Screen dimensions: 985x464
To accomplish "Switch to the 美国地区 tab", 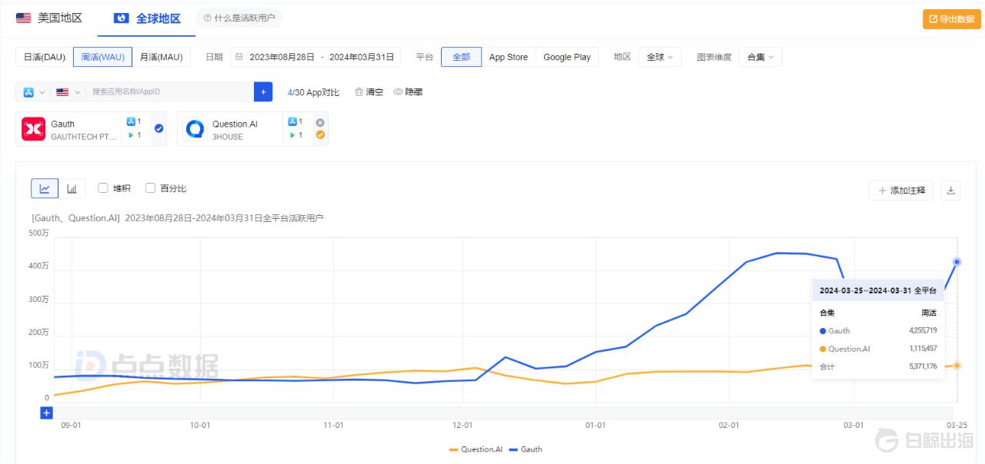I will [x=49, y=18].
